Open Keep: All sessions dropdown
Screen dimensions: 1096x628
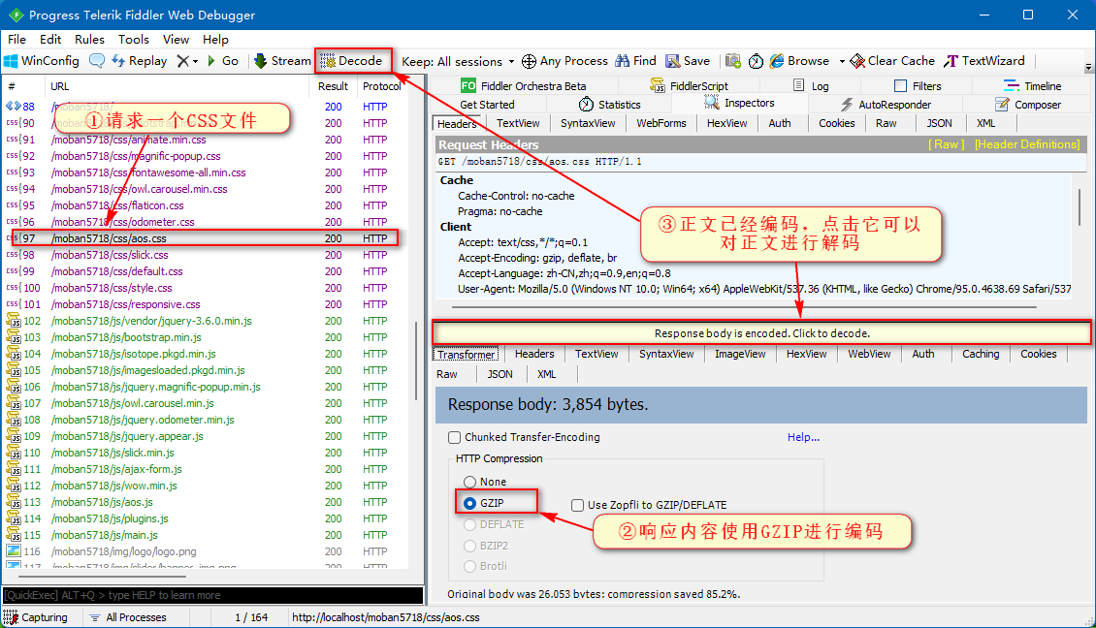tap(458, 61)
